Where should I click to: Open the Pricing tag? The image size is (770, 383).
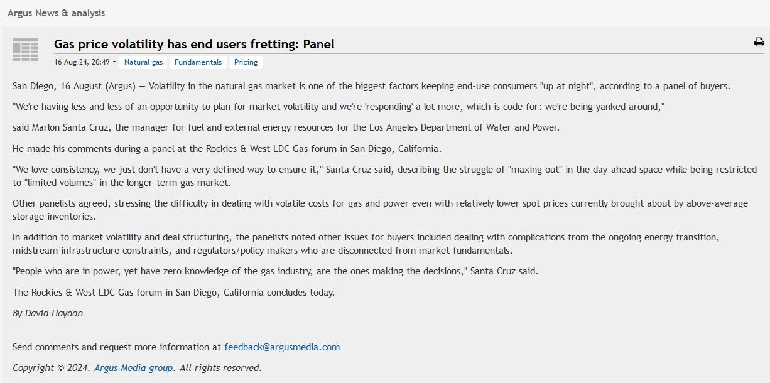coord(246,62)
